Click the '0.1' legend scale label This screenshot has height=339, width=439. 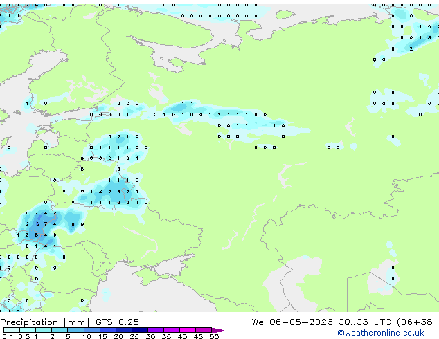click(8, 336)
